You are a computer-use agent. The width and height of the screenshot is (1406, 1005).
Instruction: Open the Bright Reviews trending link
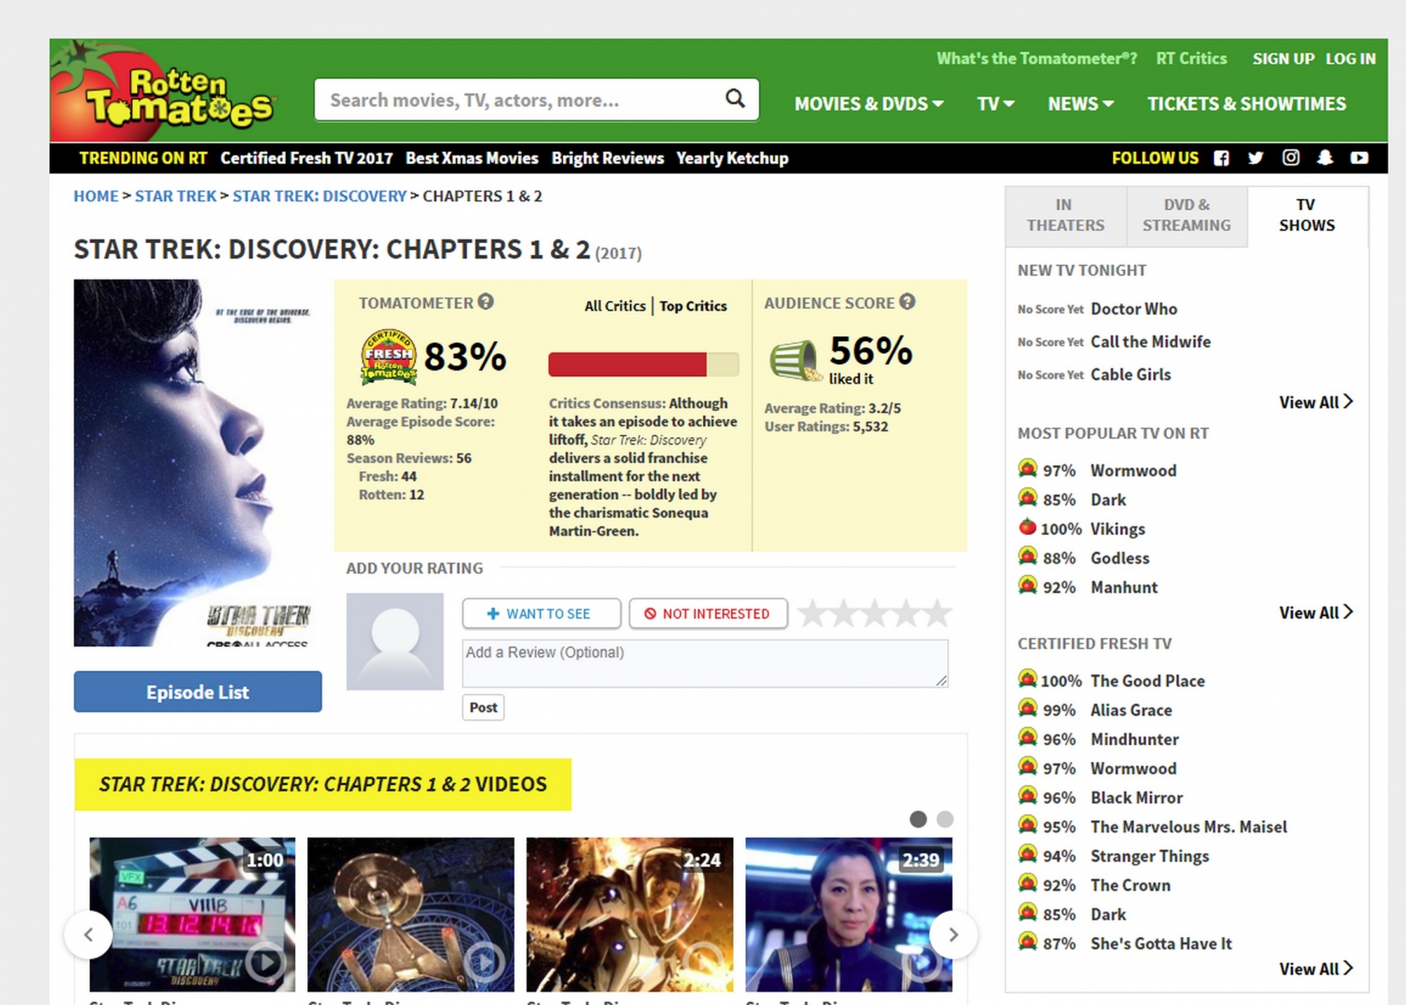coord(607,158)
